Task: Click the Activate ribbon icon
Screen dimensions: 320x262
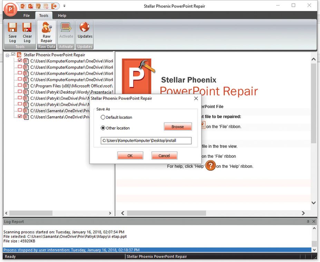Action: [66, 30]
